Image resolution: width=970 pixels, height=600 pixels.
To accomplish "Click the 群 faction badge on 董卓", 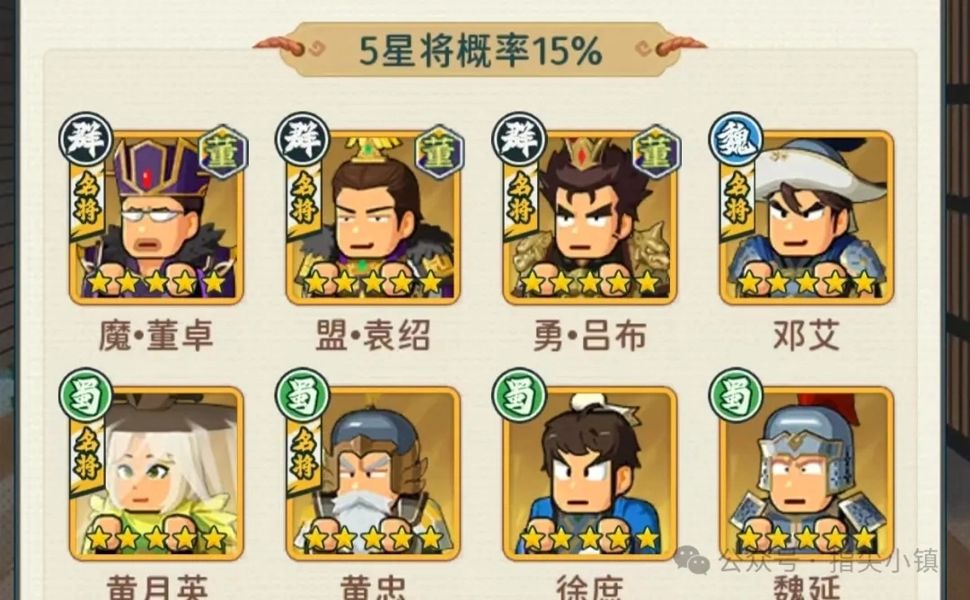I will tap(86, 139).
